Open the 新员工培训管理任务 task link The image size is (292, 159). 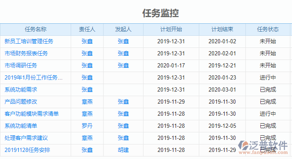[x=29, y=41]
